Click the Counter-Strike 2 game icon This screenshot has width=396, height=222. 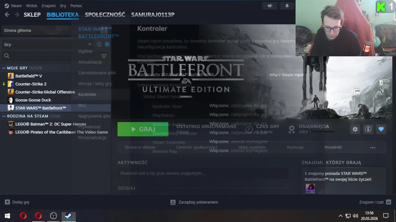point(11,84)
